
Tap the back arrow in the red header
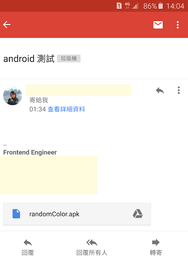(x=7, y=25)
